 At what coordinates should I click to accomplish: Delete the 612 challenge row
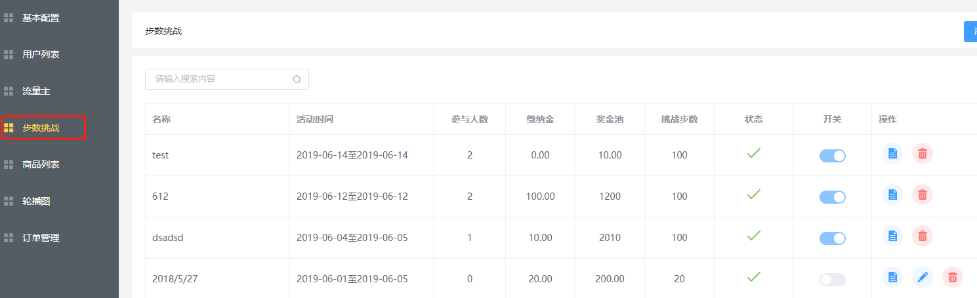[922, 195]
